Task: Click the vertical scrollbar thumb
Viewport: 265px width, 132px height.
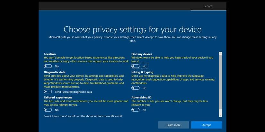Action: pyautogui.click(x=220, y=83)
